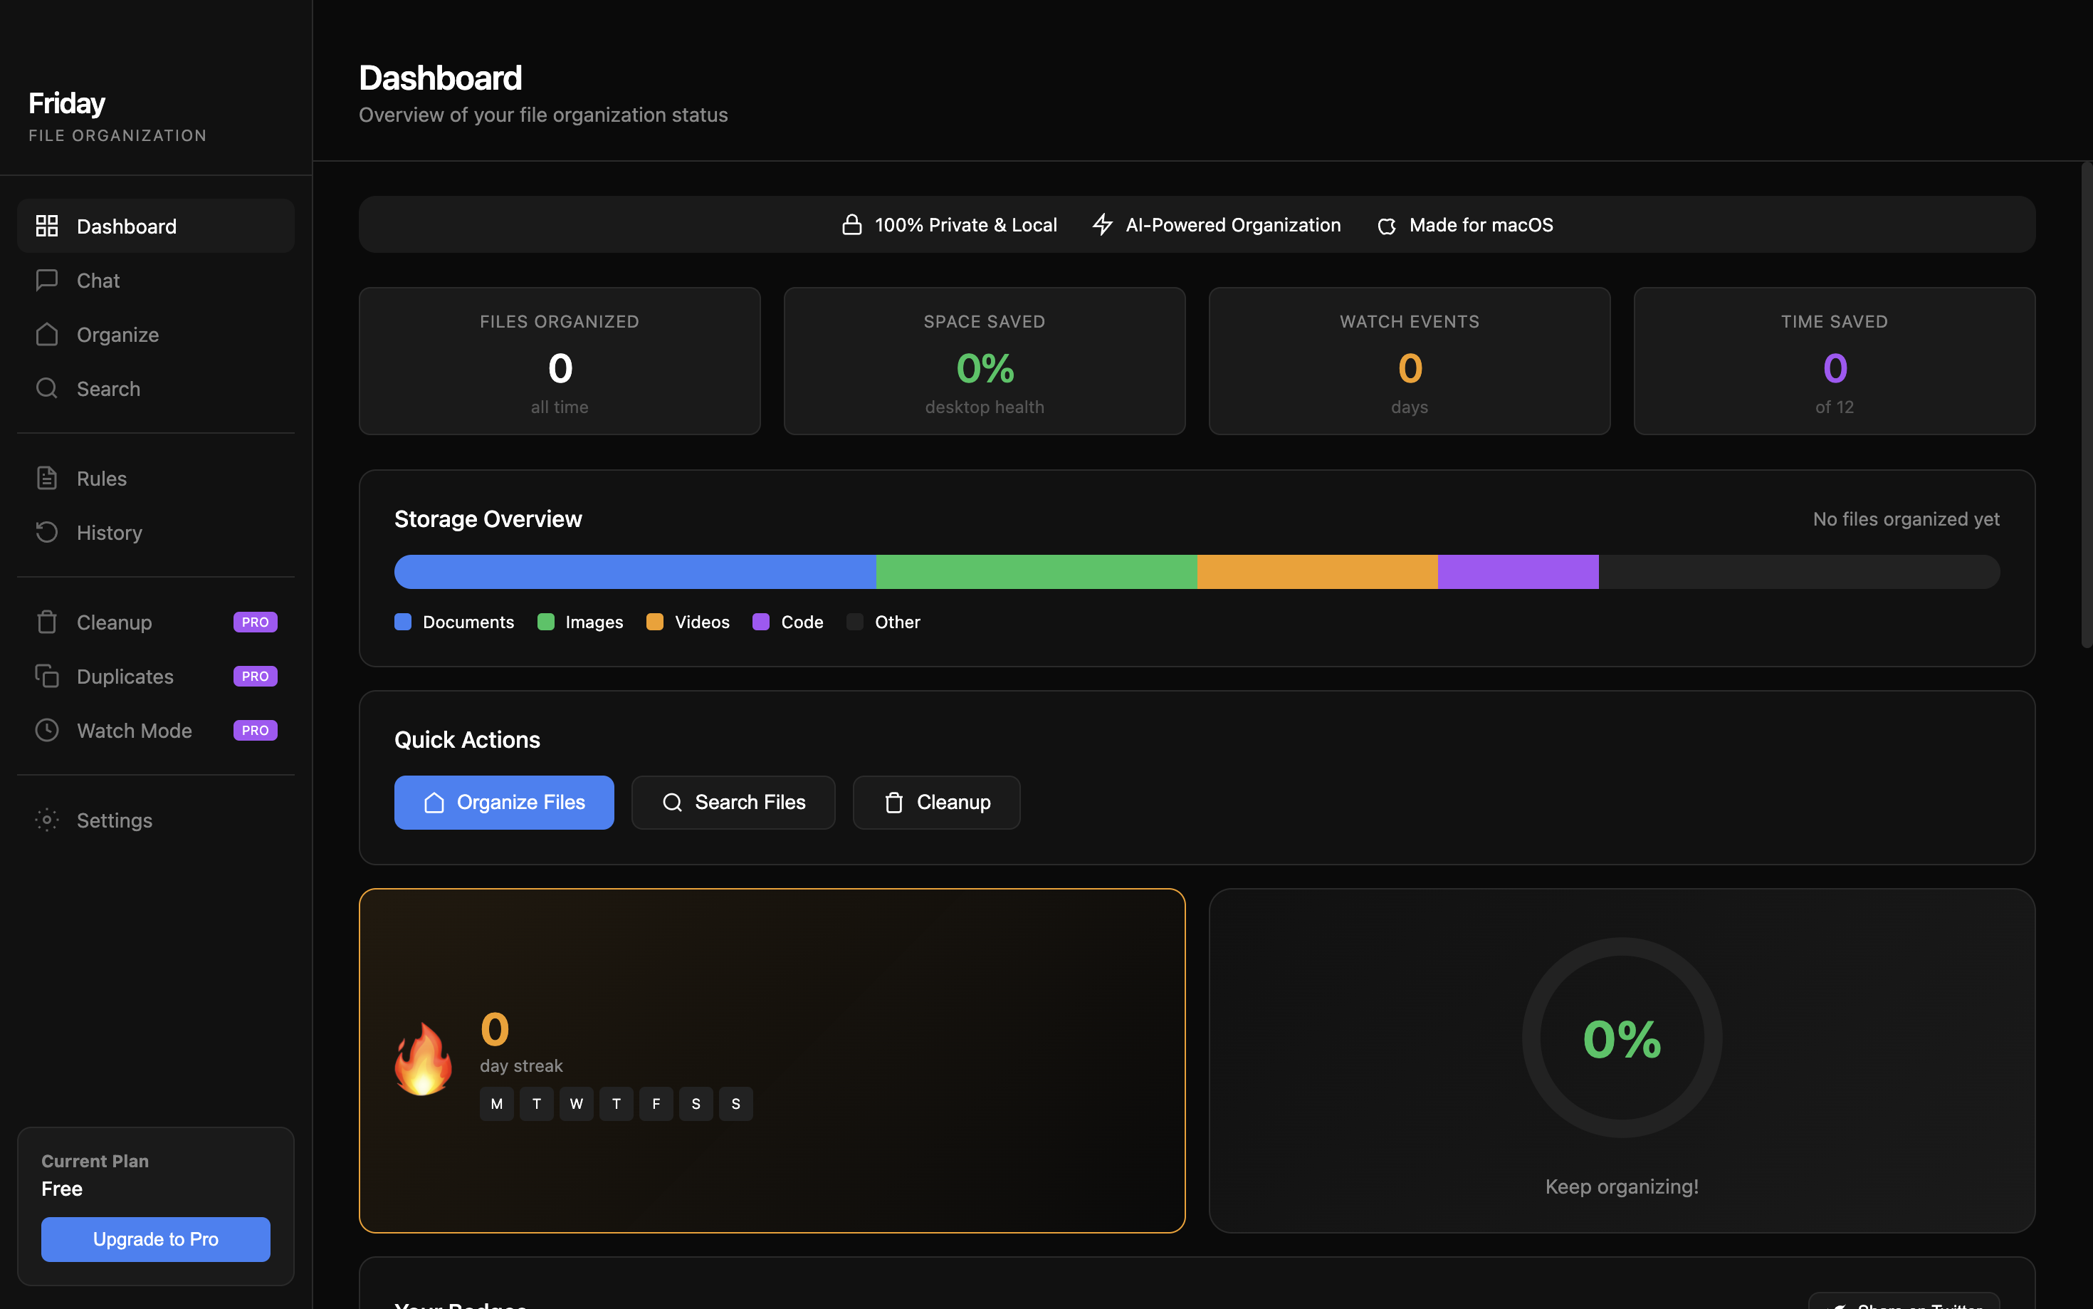Click the Organize Files blue button
The image size is (2093, 1309).
(x=503, y=802)
